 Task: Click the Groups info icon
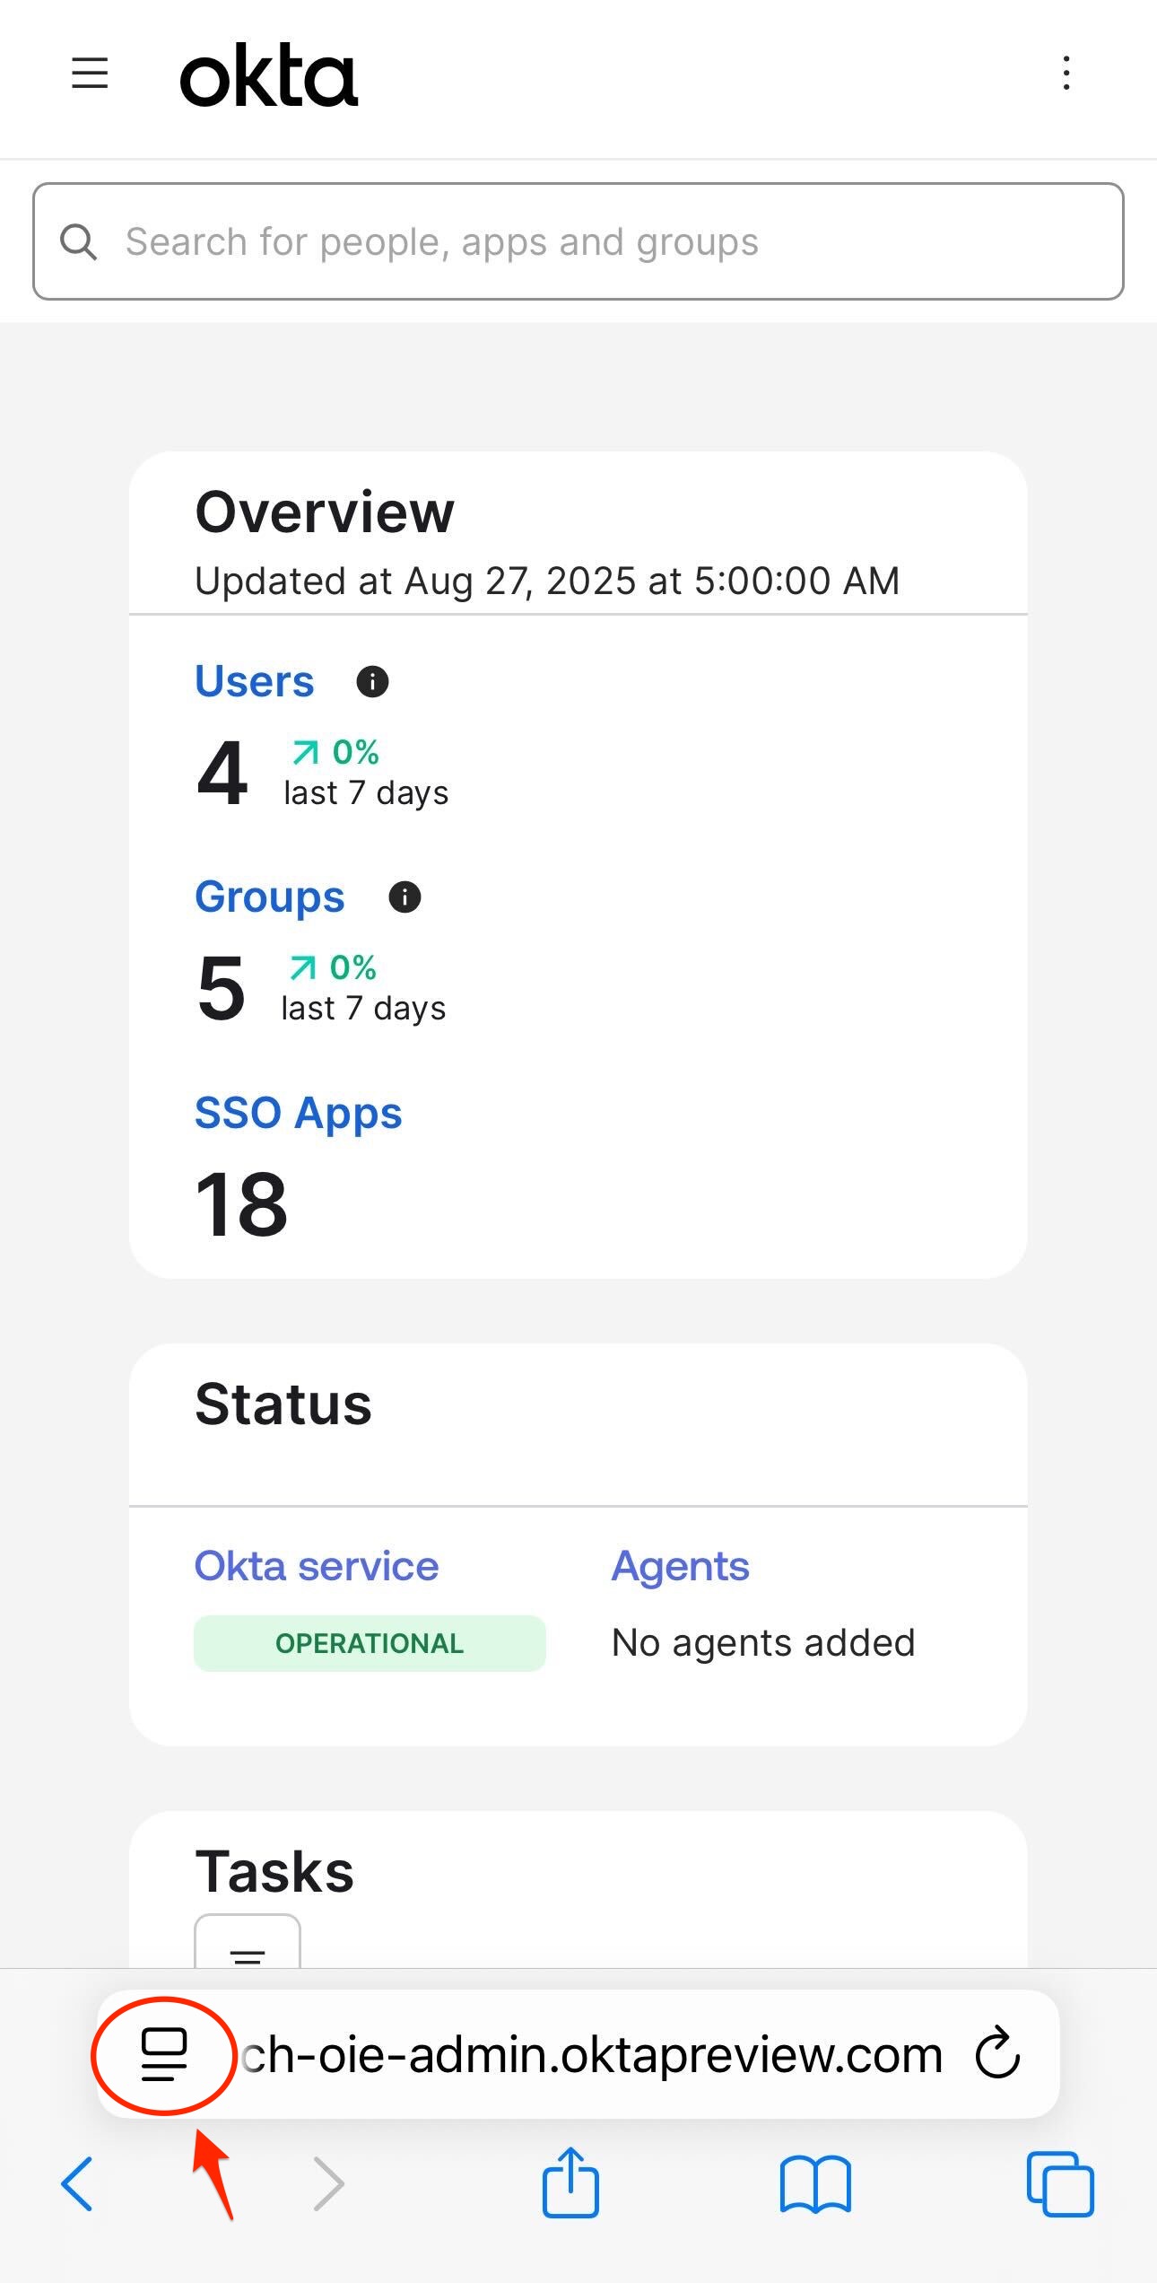[405, 897]
